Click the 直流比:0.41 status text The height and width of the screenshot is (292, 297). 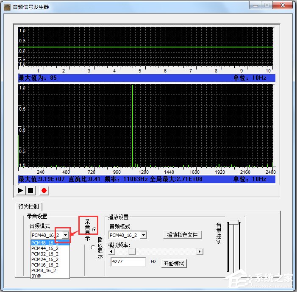(x=84, y=179)
